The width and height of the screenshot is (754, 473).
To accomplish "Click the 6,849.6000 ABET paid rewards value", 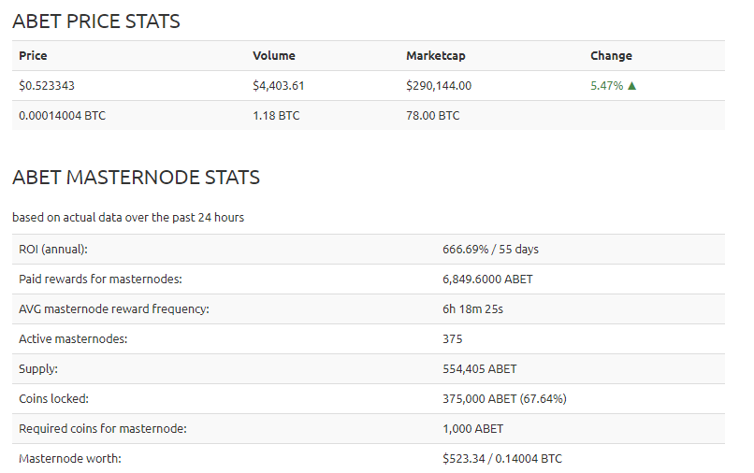I will pyautogui.click(x=487, y=279).
